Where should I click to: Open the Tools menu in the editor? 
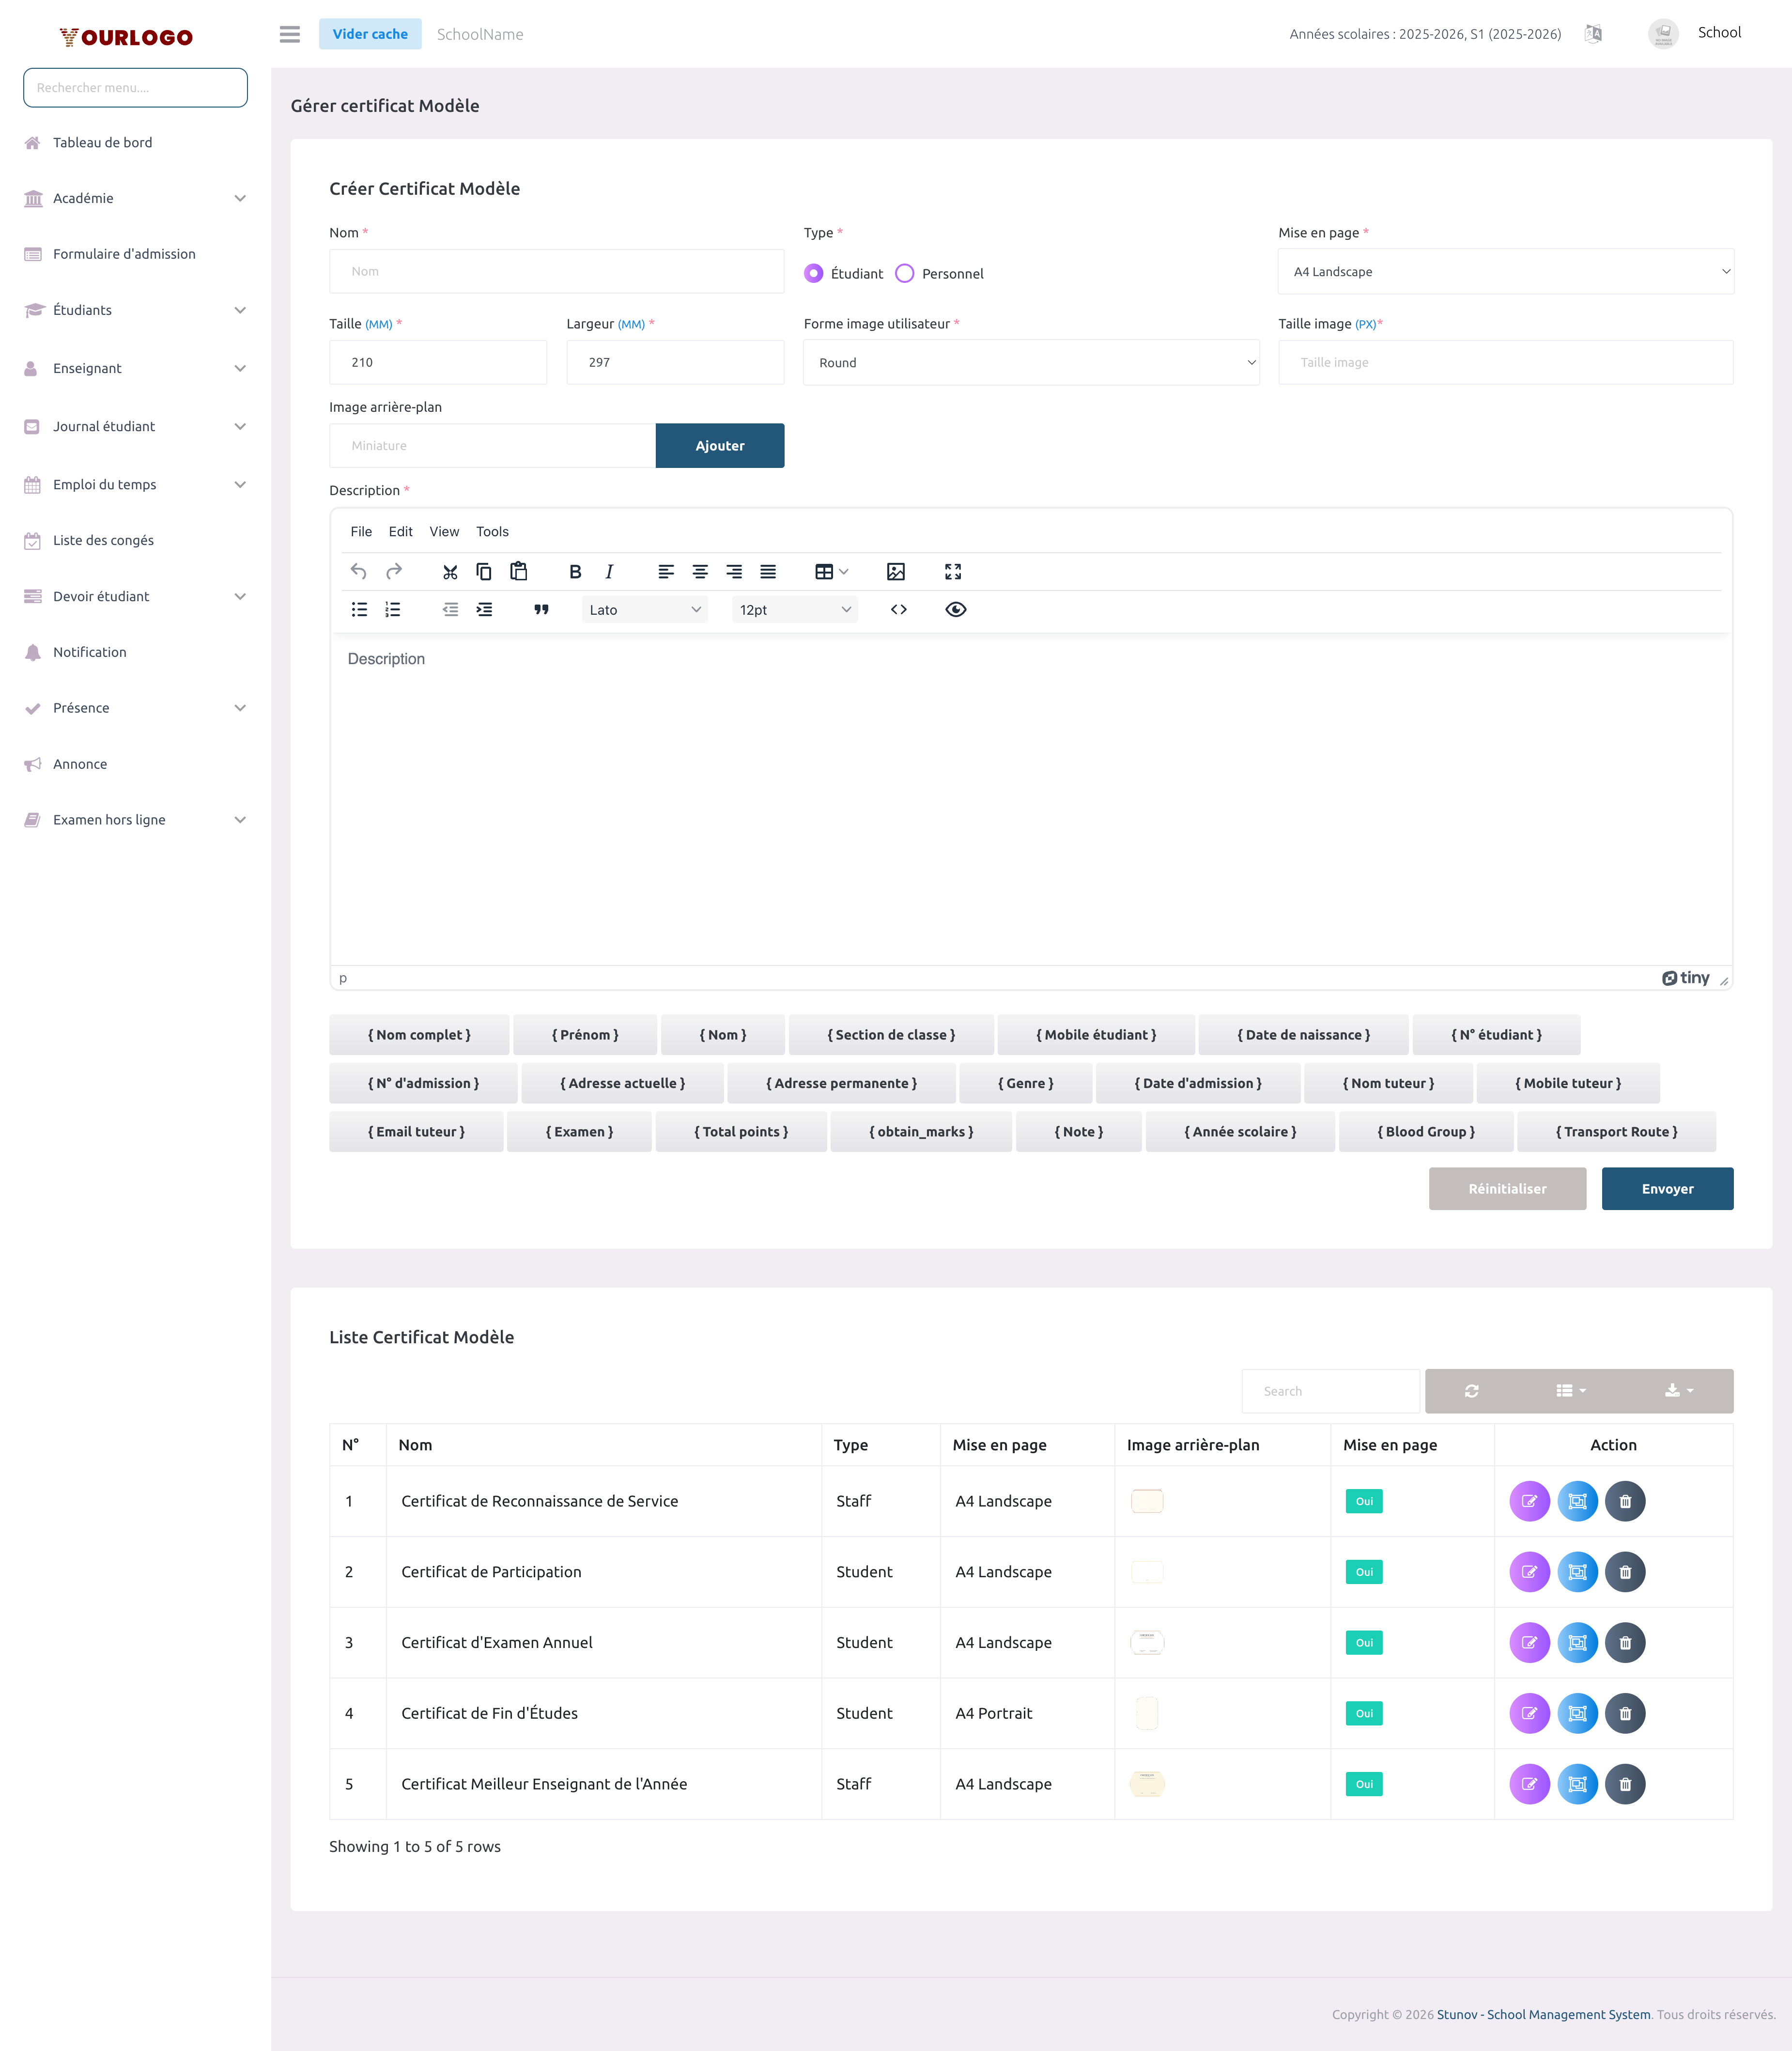tap(492, 531)
